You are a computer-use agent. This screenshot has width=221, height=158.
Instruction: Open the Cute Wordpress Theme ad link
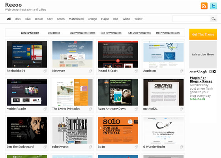tap(82, 33)
